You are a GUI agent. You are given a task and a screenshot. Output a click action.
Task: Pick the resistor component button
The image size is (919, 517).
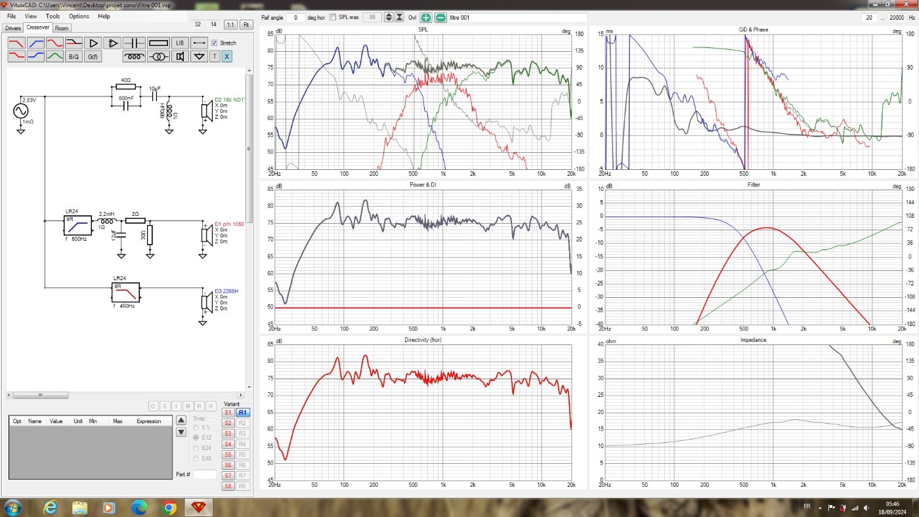tap(158, 43)
